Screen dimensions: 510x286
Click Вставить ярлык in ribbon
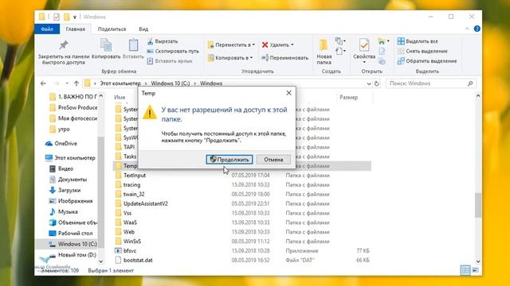tap(170, 61)
